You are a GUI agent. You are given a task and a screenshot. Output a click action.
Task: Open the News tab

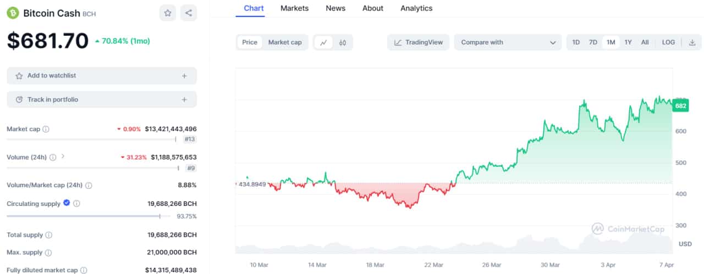click(335, 8)
